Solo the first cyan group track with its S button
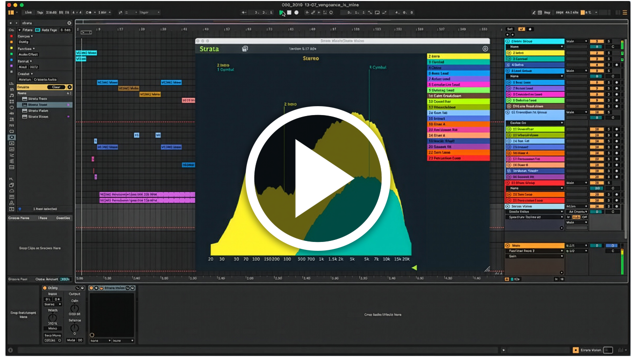The height and width of the screenshot is (357, 636). [609, 41]
